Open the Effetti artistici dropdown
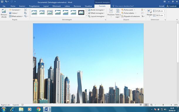 click(x=16, y=16)
